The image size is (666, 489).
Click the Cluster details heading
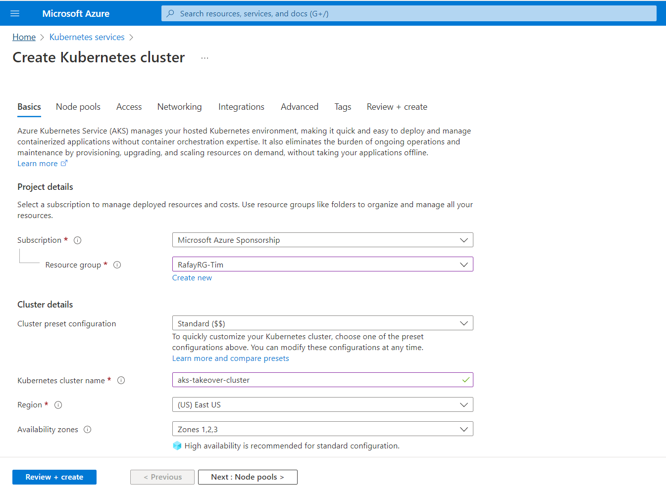[45, 305]
